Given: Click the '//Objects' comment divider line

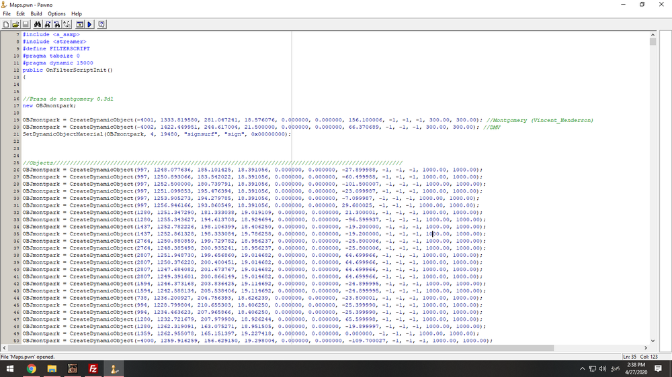Looking at the screenshot, I should click(x=212, y=162).
